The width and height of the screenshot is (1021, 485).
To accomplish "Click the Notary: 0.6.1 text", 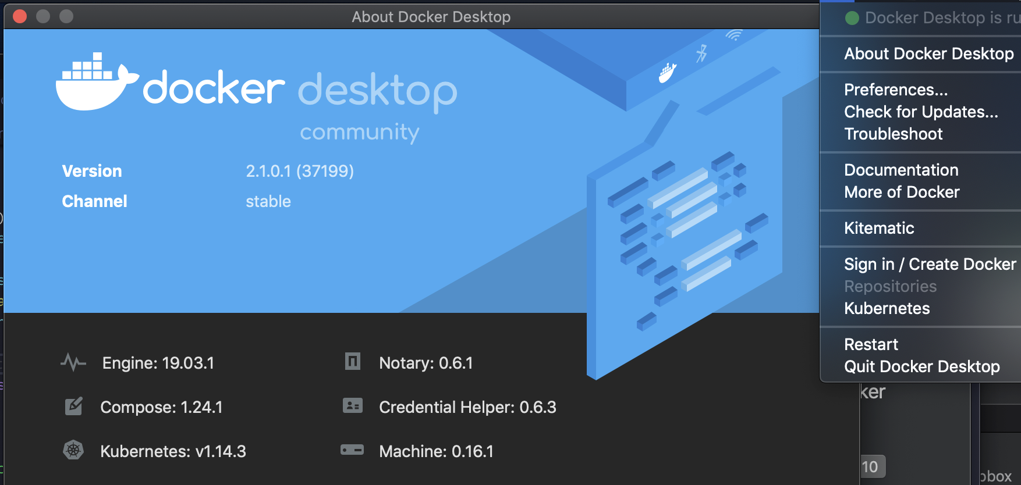I will tap(426, 363).
